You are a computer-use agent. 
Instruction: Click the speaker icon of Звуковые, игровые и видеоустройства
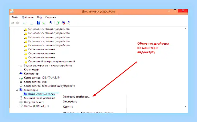[21, 66]
